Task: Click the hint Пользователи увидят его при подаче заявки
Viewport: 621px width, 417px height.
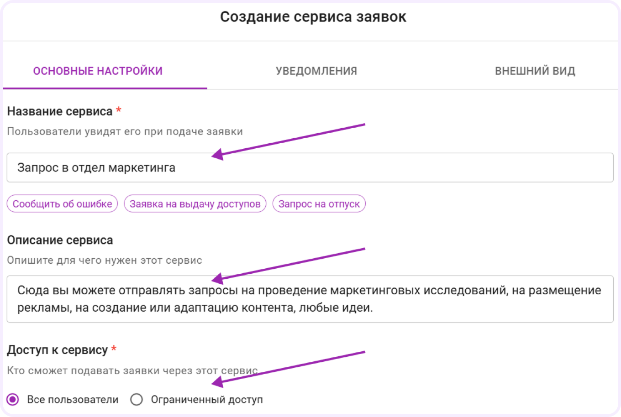Action: (125, 131)
